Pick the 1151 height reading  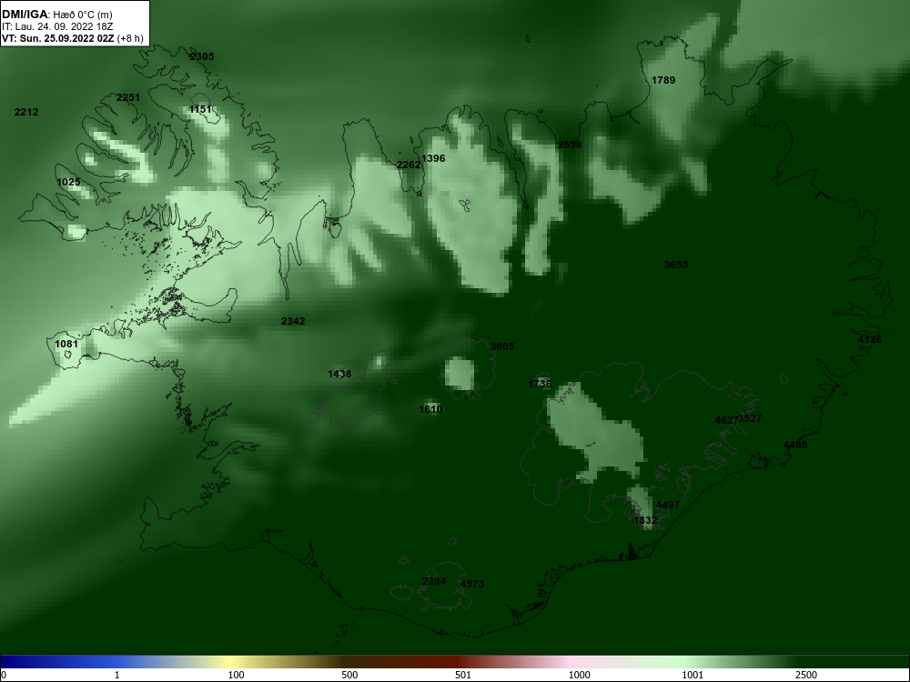[x=200, y=109]
